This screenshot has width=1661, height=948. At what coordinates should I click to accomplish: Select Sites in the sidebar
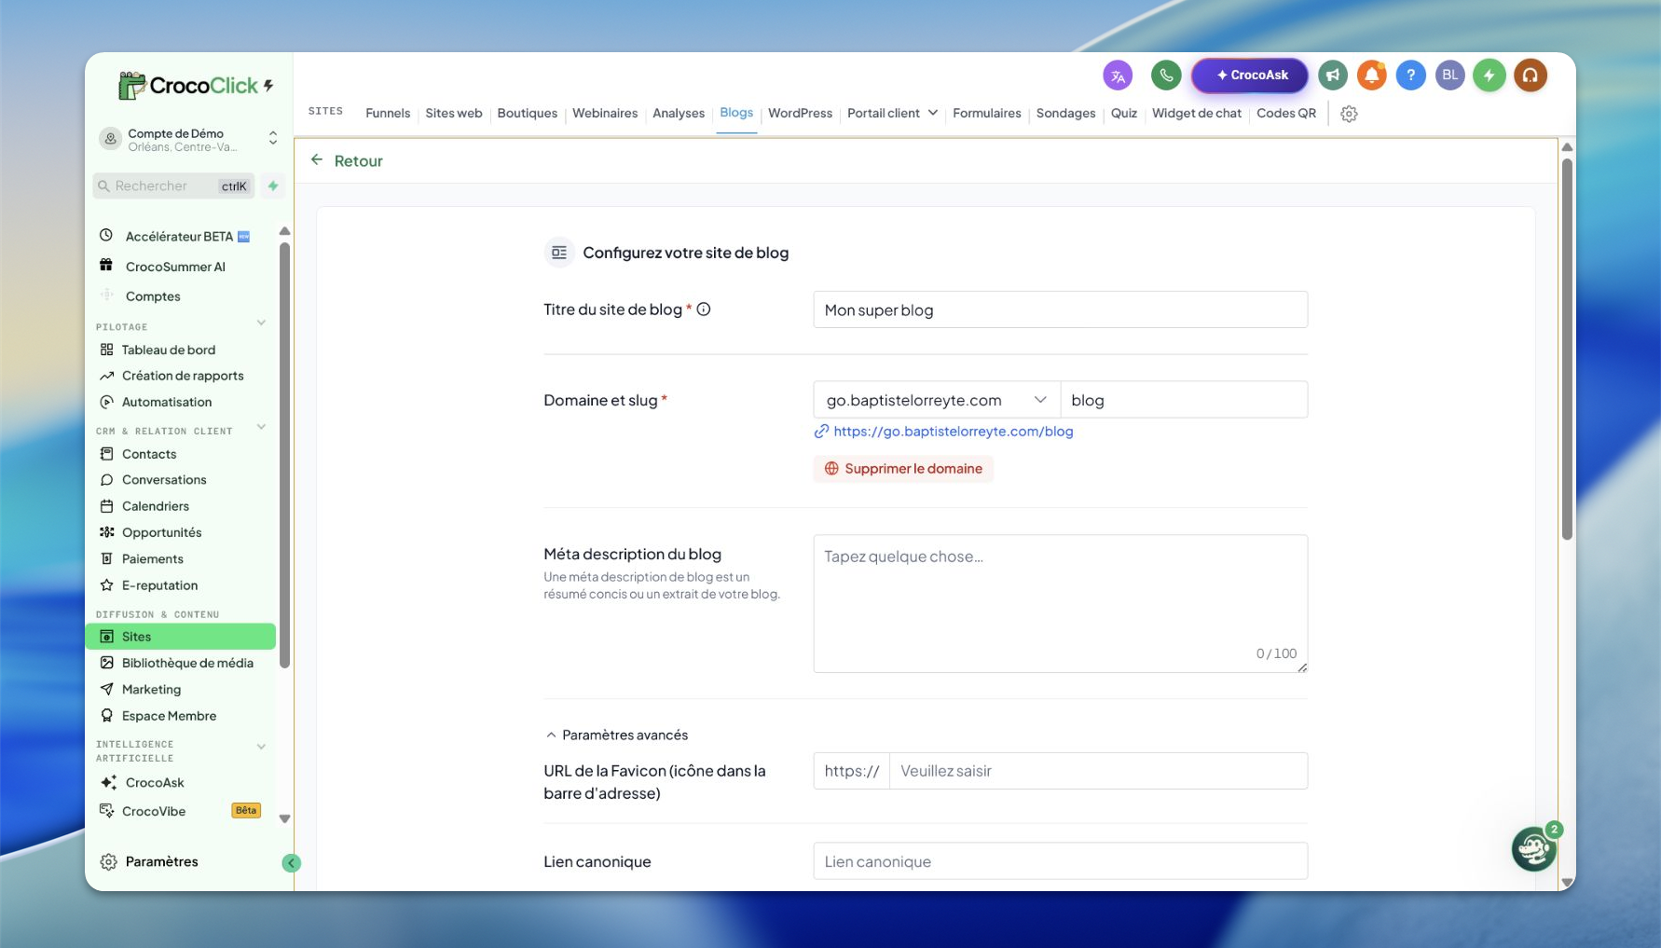pyautogui.click(x=181, y=637)
